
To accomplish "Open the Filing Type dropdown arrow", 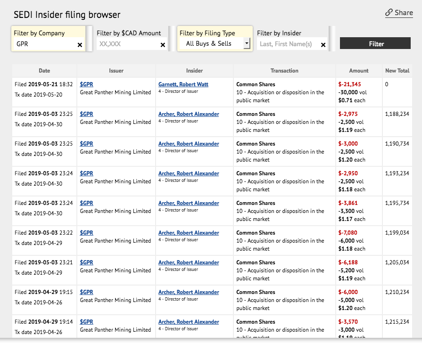I will [247, 43].
